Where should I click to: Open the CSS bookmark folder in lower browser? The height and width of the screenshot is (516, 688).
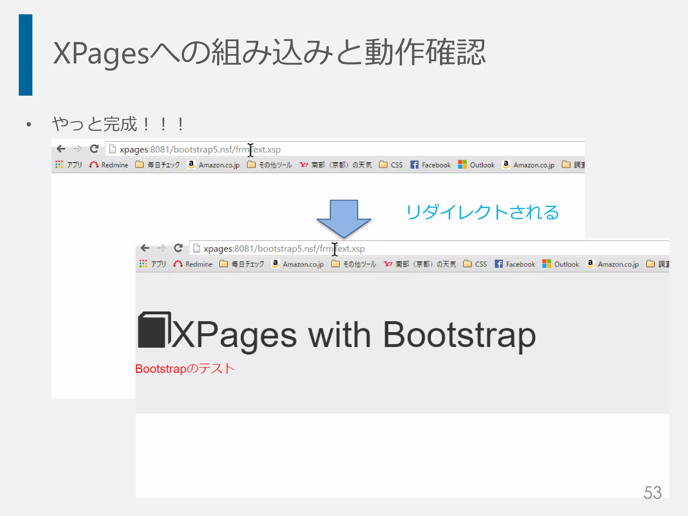pyautogui.click(x=475, y=264)
